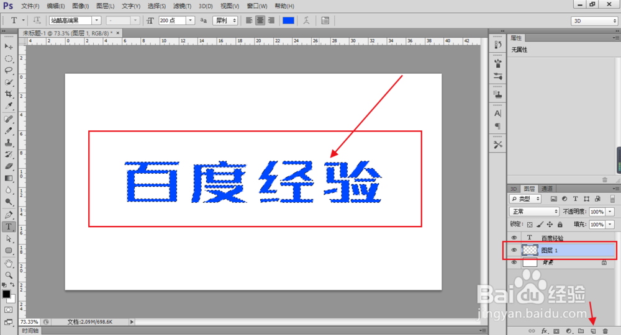Select the Rounded Rectangle shape tool
The height and width of the screenshot is (335, 621).
coord(8,251)
